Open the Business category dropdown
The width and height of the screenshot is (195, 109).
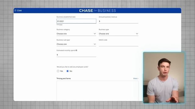pos(76,34)
